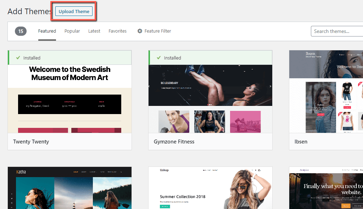This screenshot has width=363, height=209.
Task: Open the Ushop Summer Collection theme thumbnail
Action: [x=210, y=188]
